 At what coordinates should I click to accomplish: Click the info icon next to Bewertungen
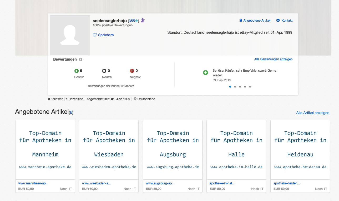click(x=81, y=60)
